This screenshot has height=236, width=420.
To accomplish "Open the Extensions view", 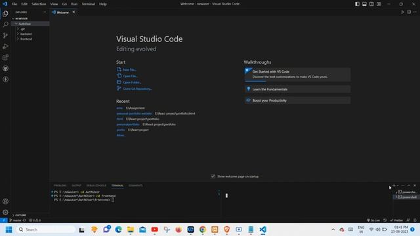I will (x=5, y=57).
